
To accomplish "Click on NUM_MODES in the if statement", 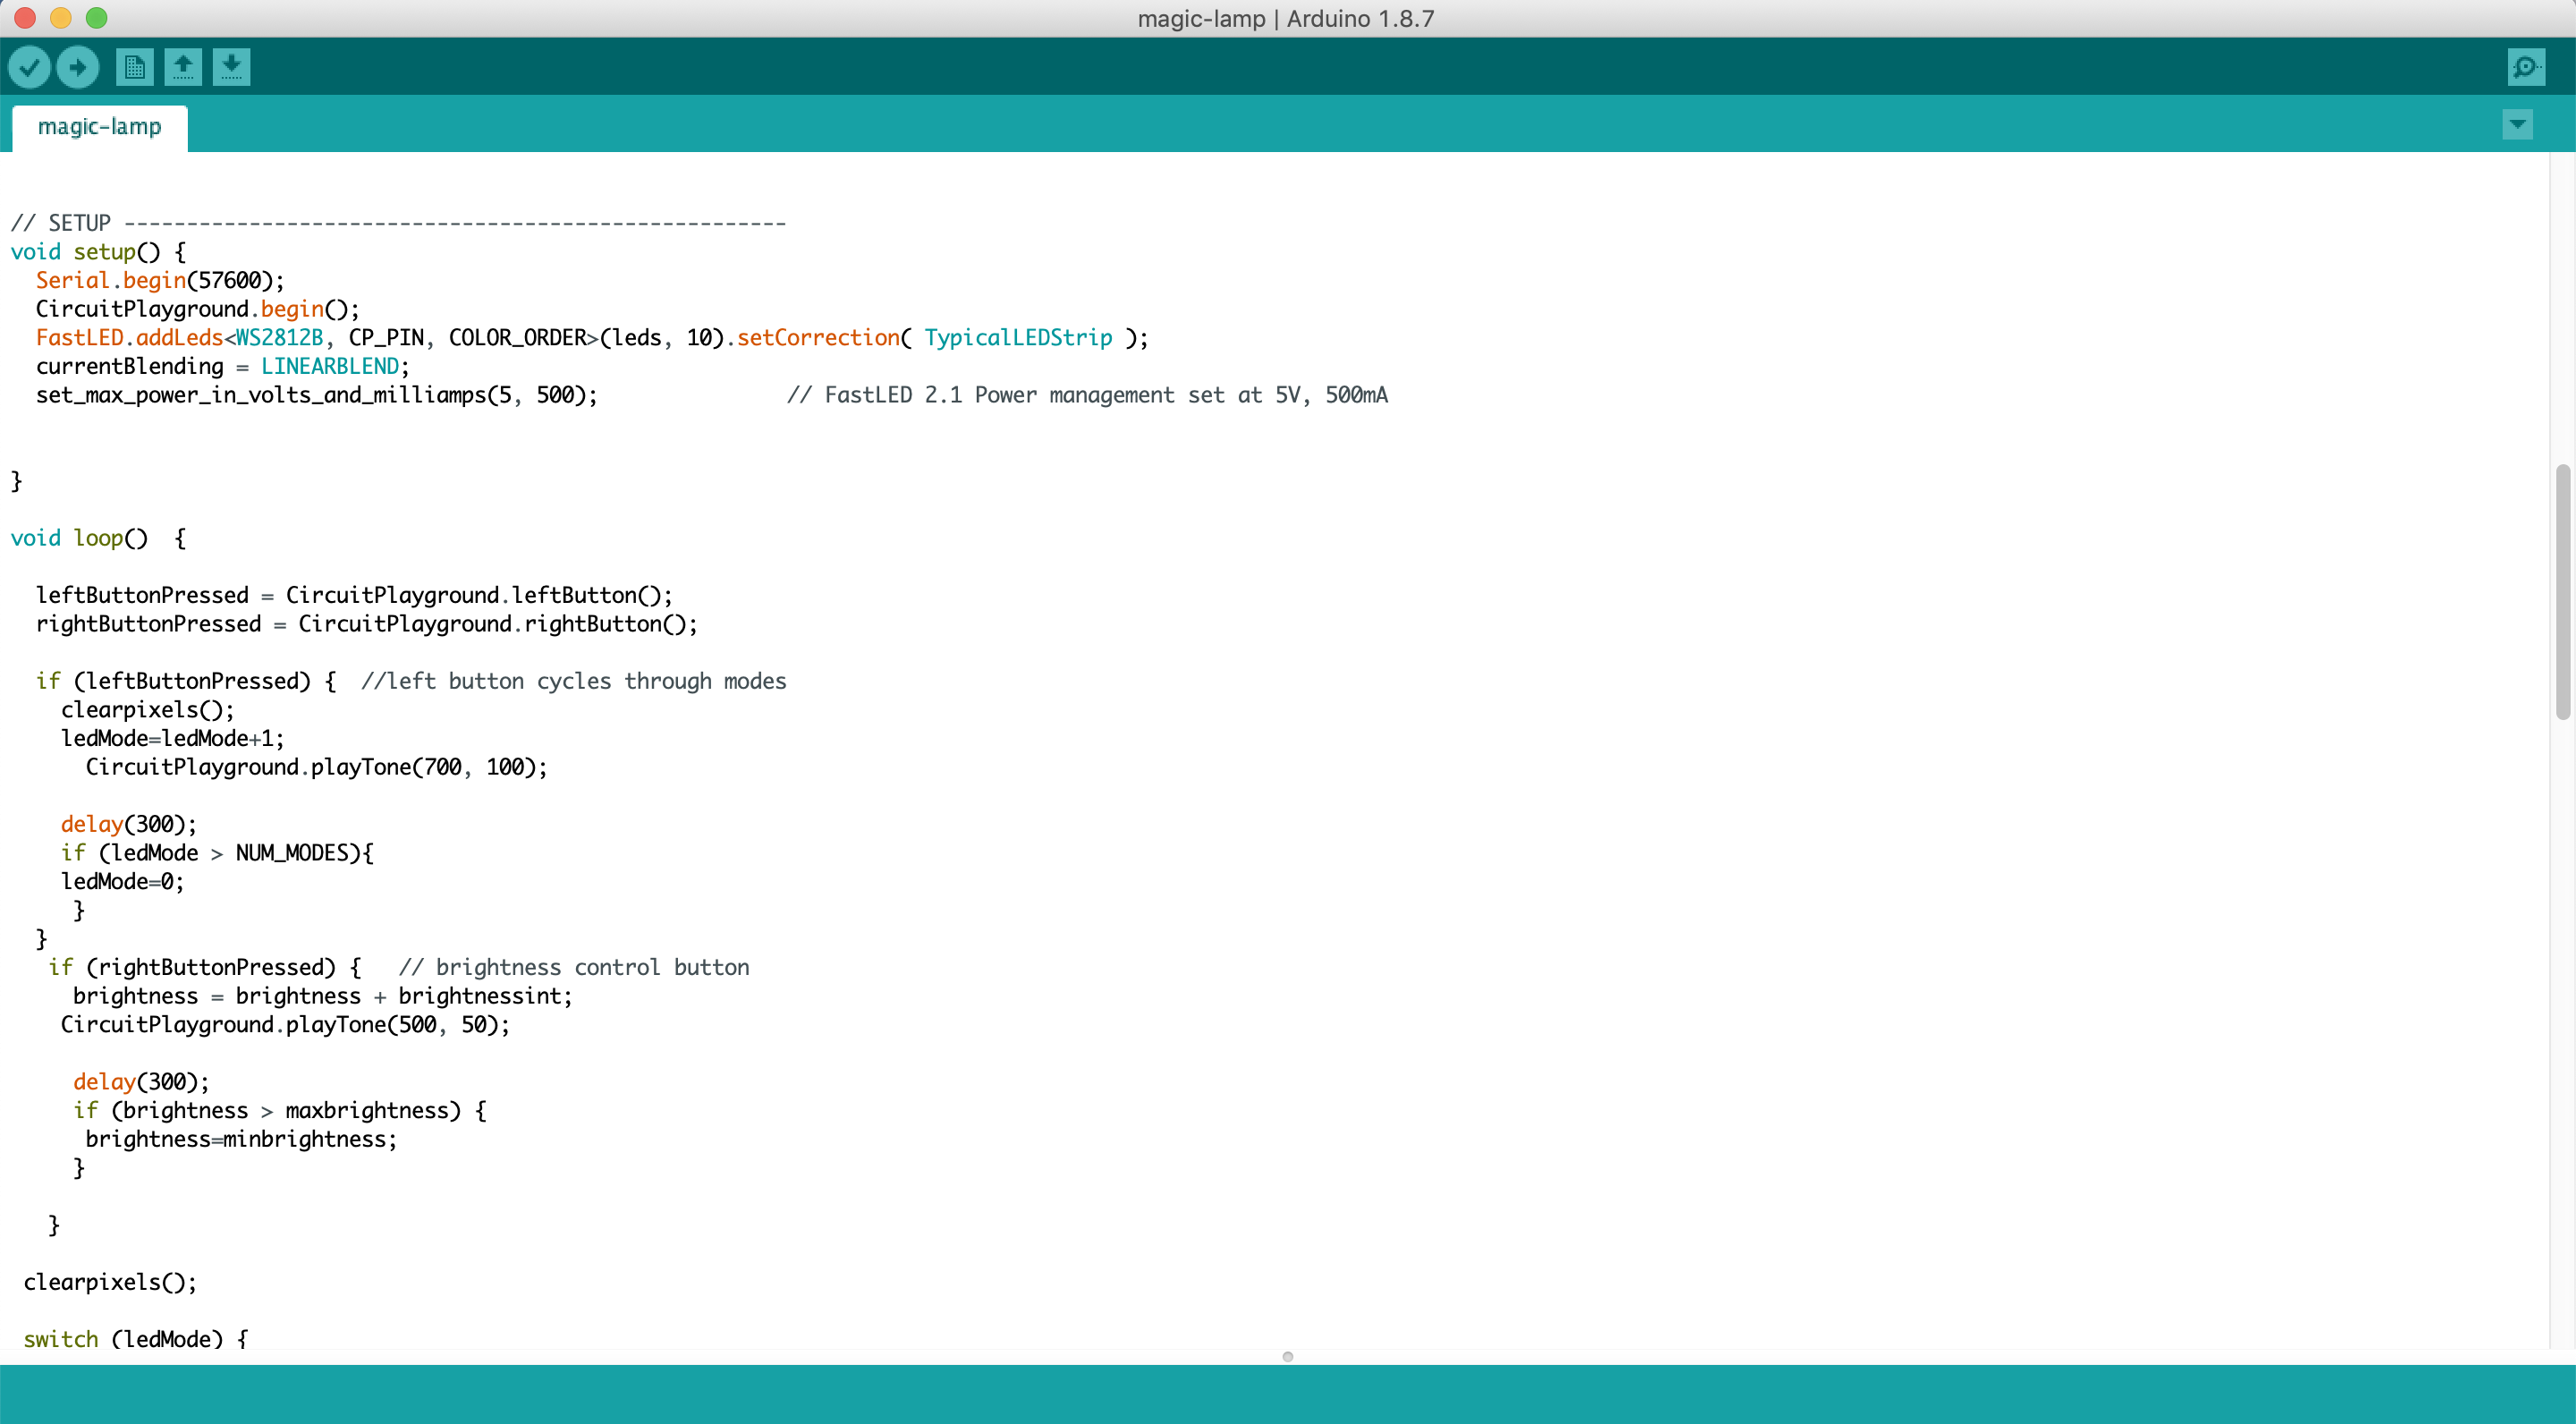I will coord(291,853).
